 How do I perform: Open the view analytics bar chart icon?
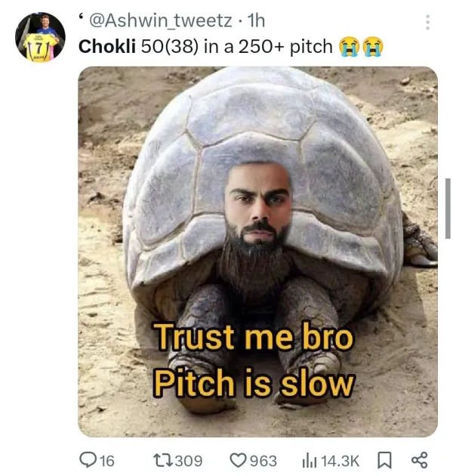click(x=310, y=461)
